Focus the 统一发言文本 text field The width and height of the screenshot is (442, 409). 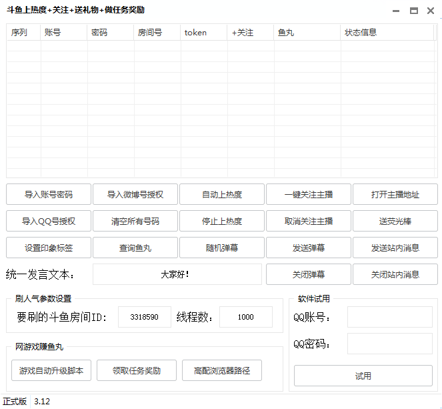[x=177, y=274]
